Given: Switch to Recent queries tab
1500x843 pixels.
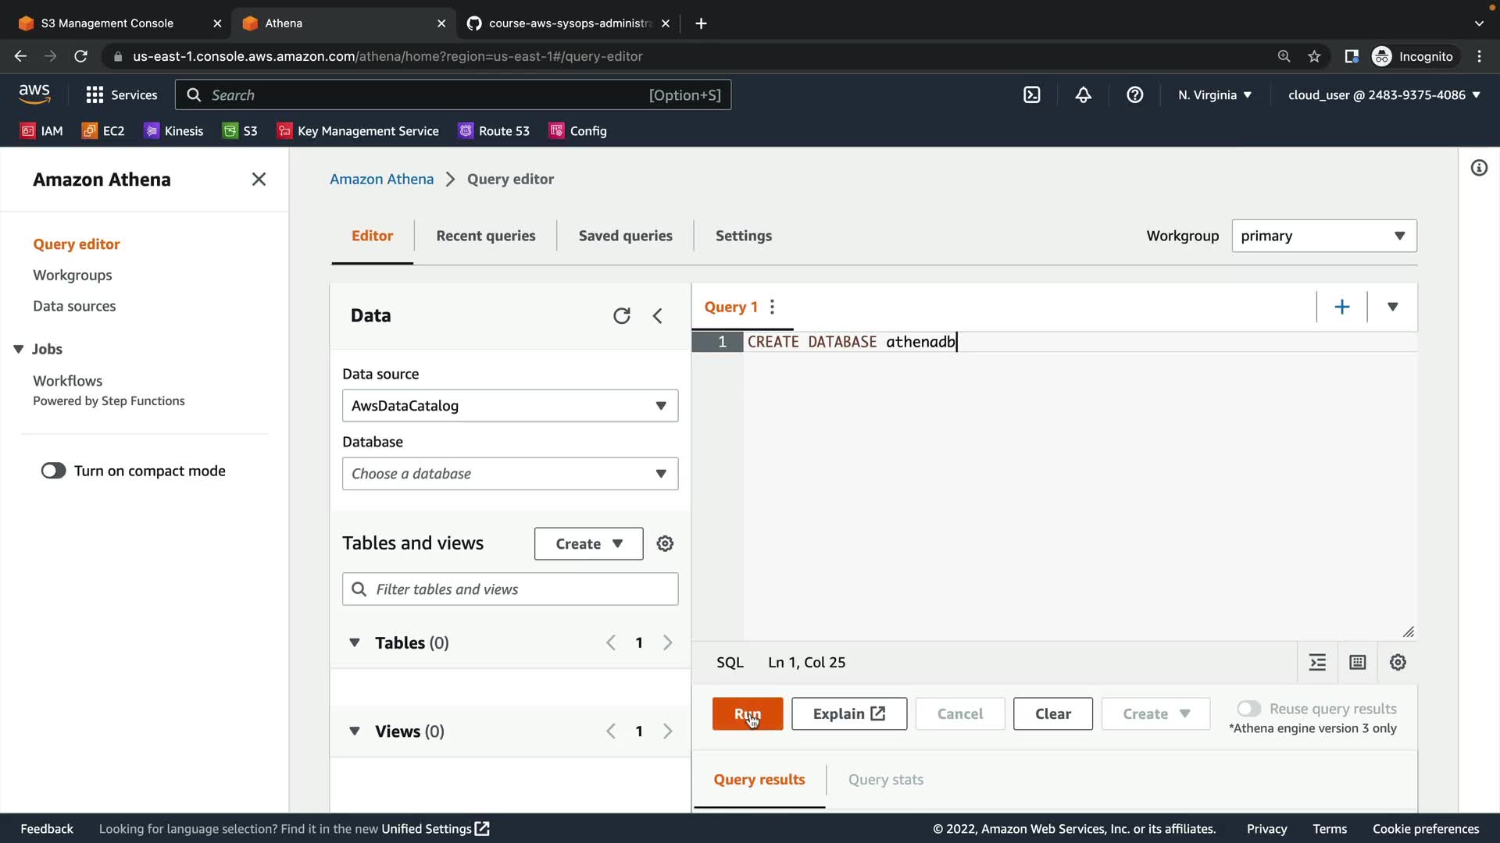Looking at the screenshot, I should (485, 236).
